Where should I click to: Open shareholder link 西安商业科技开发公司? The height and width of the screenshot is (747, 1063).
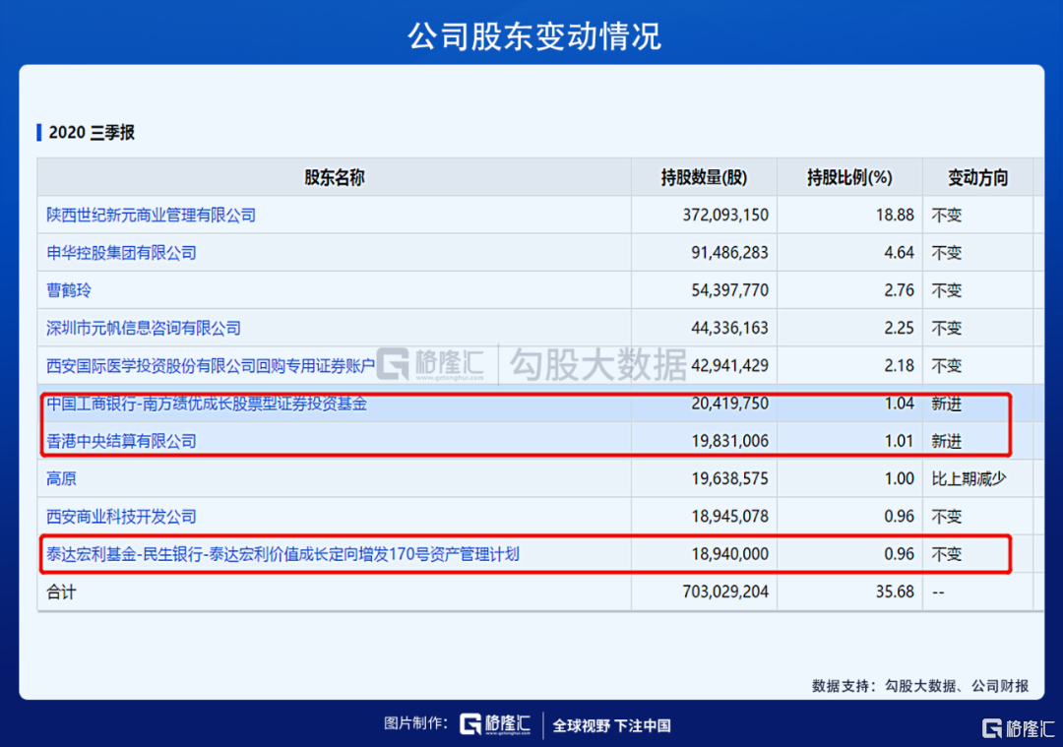click(x=121, y=517)
